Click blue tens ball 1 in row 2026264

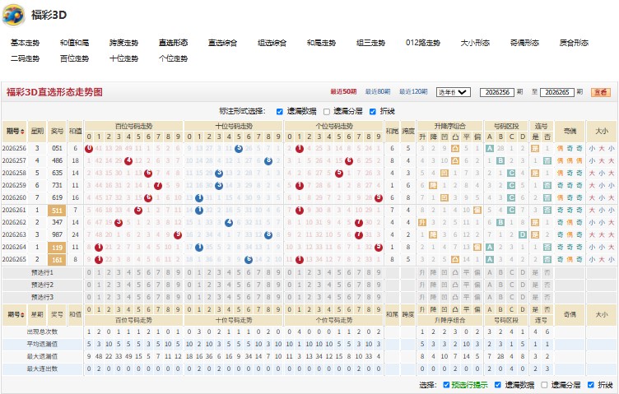coord(199,248)
